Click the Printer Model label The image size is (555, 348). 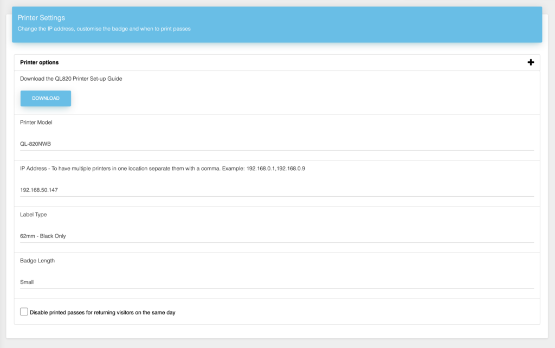(36, 123)
